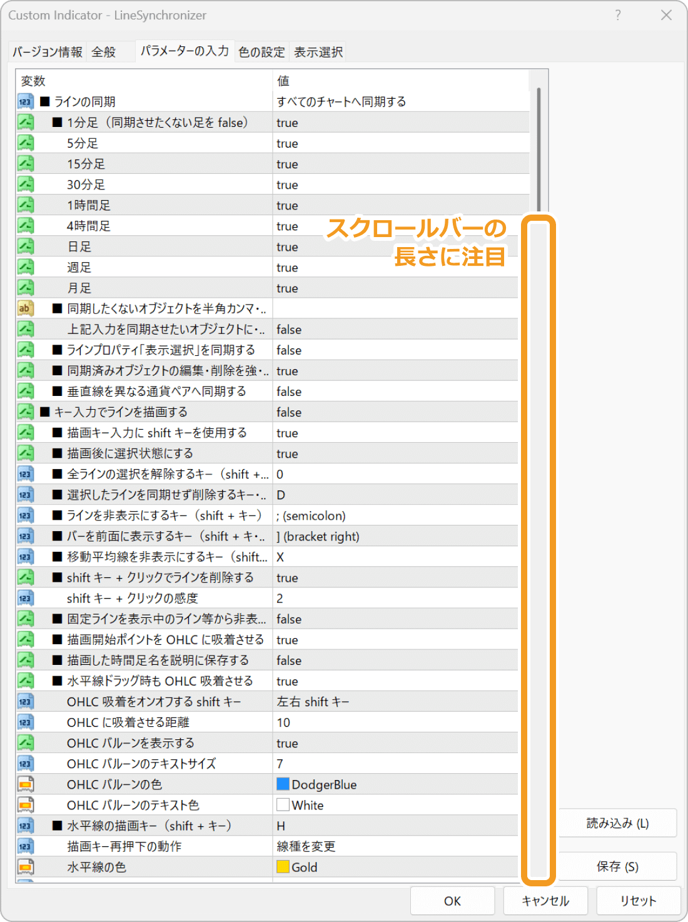This screenshot has width=688, height=922.
Task: Click the integer icon beside ラインの同期
Action: click(25, 101)
